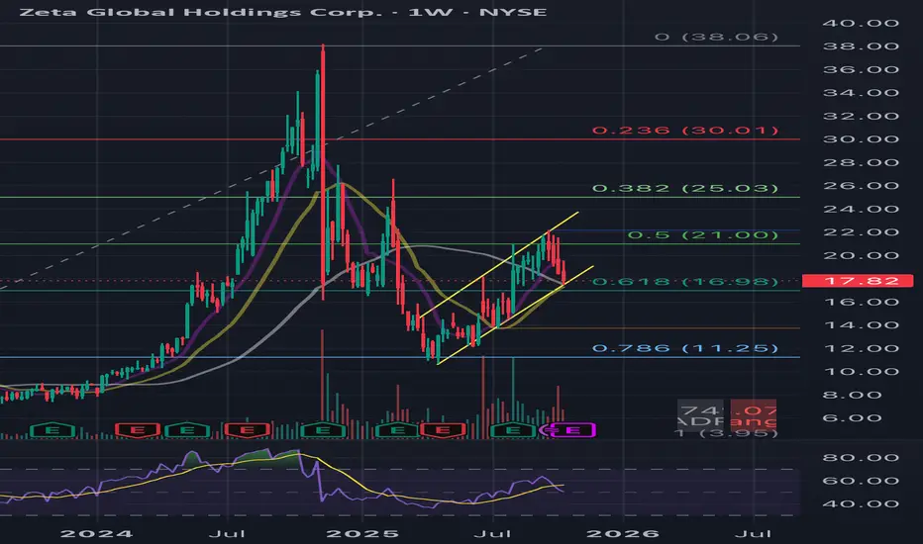Click the 2024 label on the time axis
Viewport: 923px width, 544px height.
(x=96, y=534)
